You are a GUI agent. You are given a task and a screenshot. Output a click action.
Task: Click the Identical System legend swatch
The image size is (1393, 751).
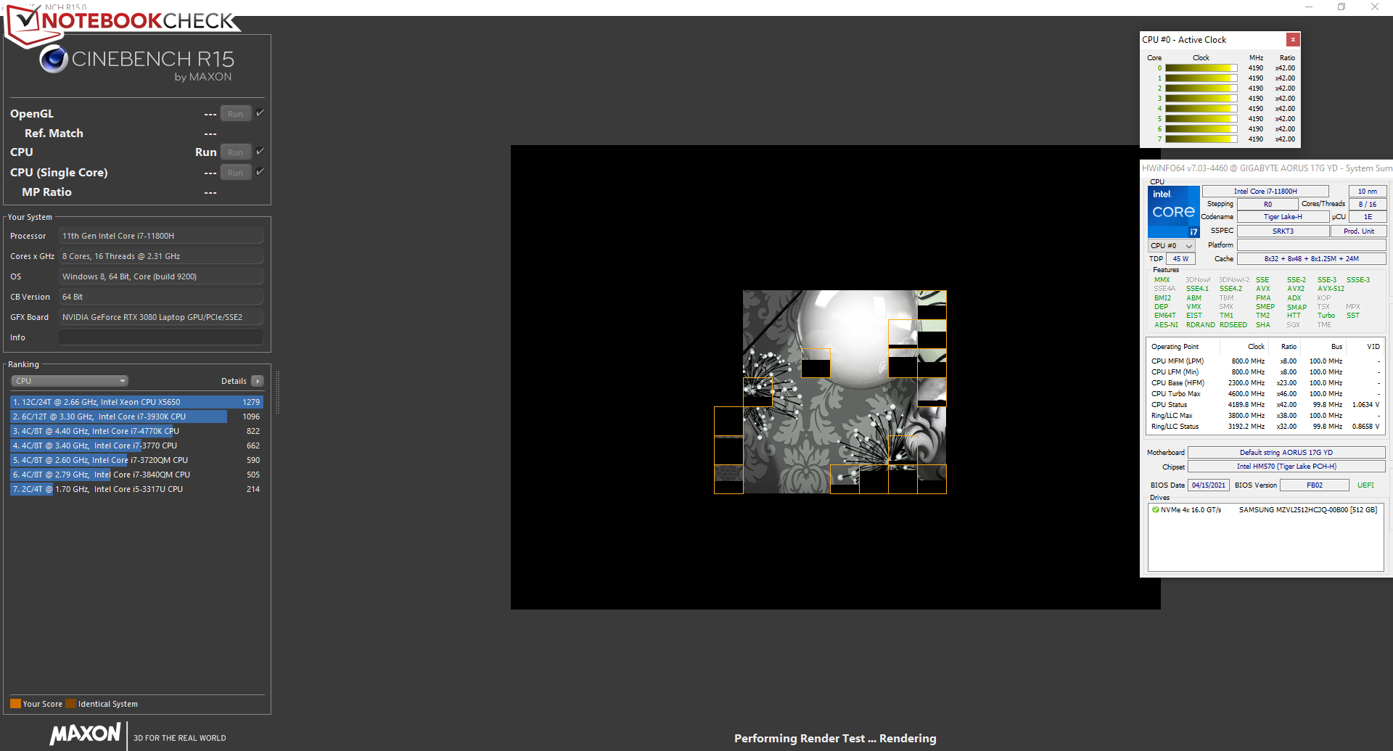pos(70,704)
